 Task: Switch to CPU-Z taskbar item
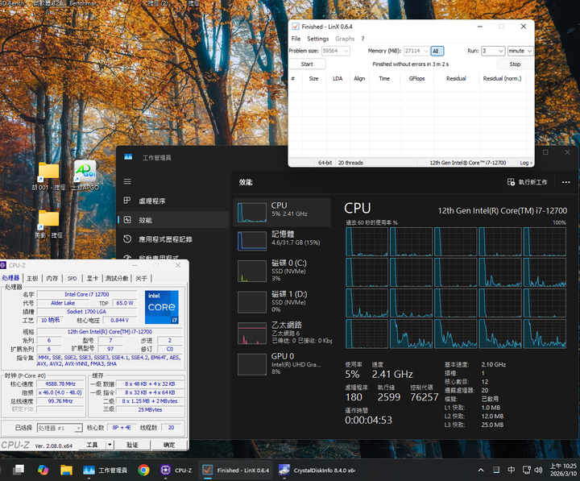176,471
